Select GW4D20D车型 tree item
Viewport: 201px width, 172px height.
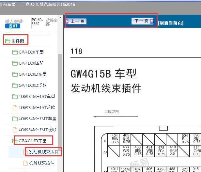point(33,74)
